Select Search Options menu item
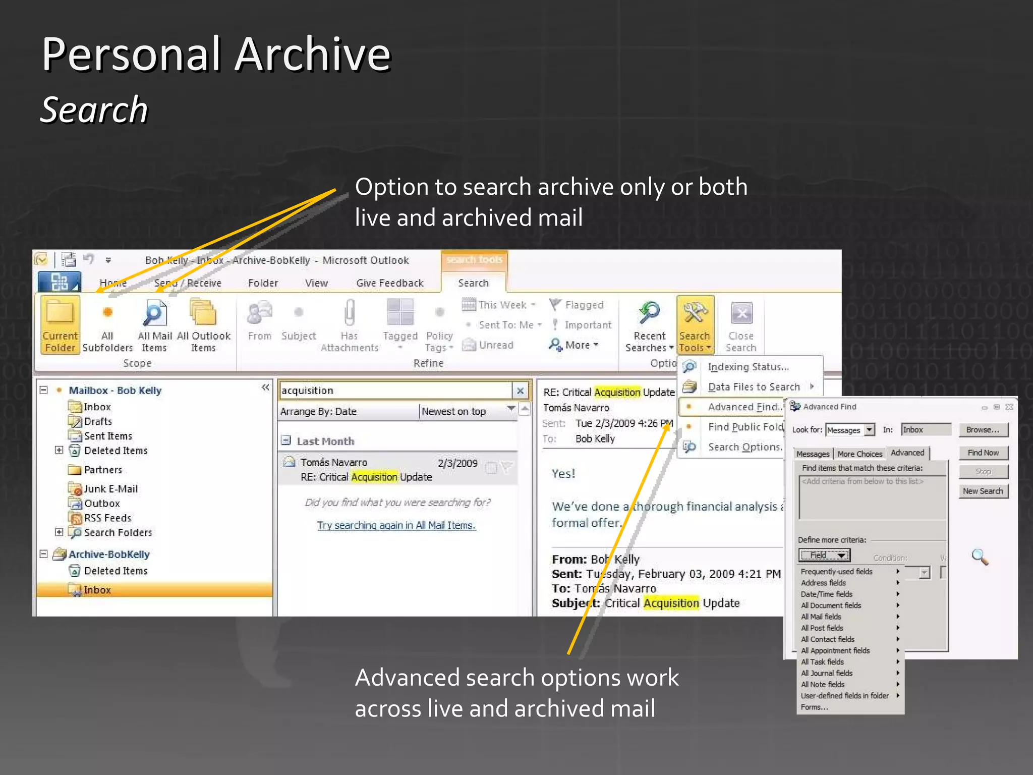The width and height of the screenshot is (1033, 775). (x=732, y=447)
